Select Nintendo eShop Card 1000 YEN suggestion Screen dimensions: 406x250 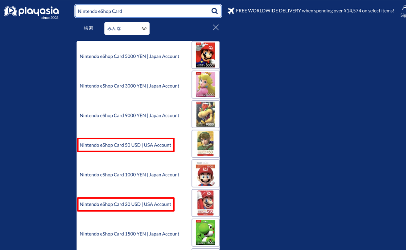129,175
